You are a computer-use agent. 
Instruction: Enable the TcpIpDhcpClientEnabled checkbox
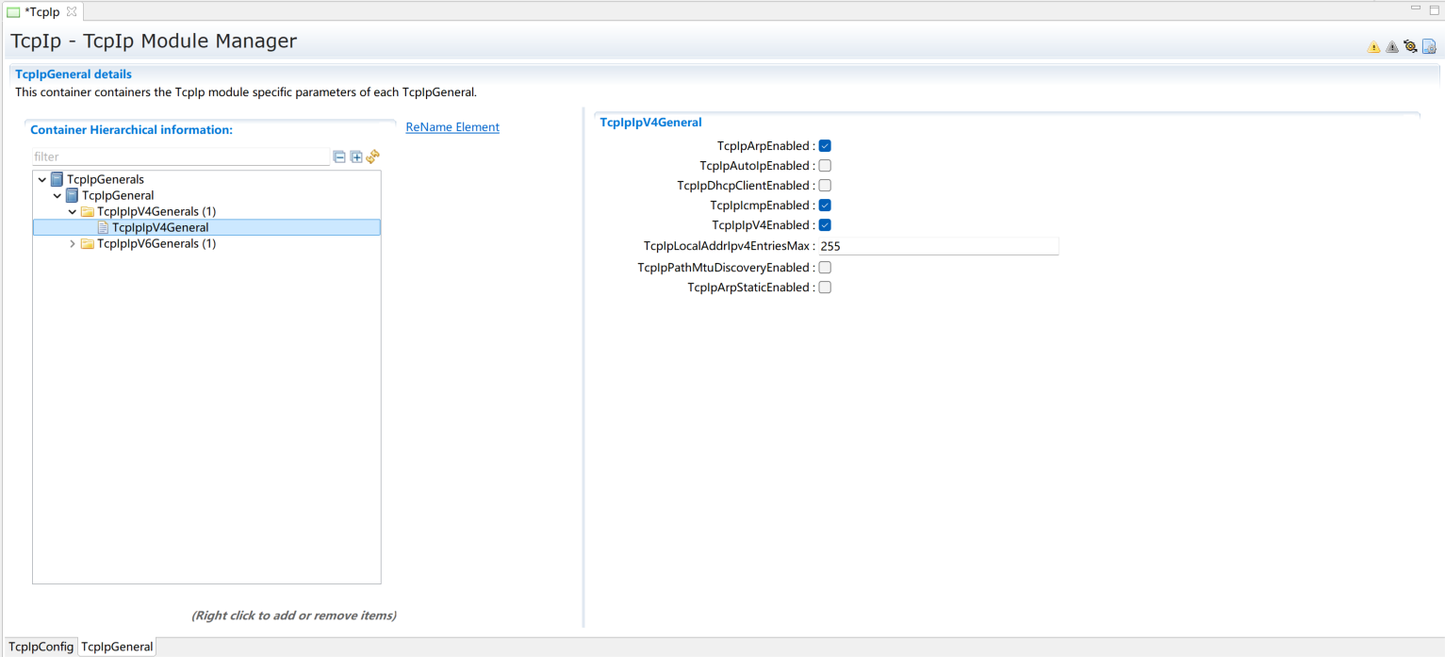click(825, 186)
